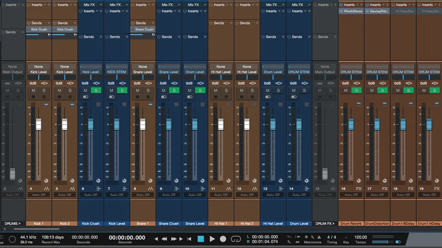442x248 pixels.
Task: Toggle the RVerbStereo insert power icon
Action: point(341,11)
